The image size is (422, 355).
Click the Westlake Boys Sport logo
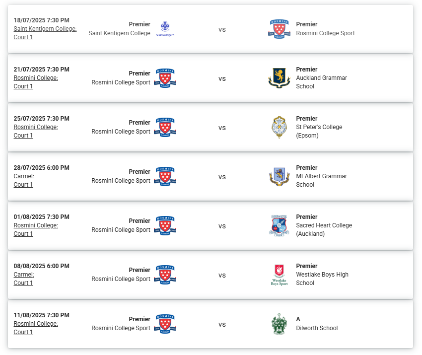tap(279, 275)
